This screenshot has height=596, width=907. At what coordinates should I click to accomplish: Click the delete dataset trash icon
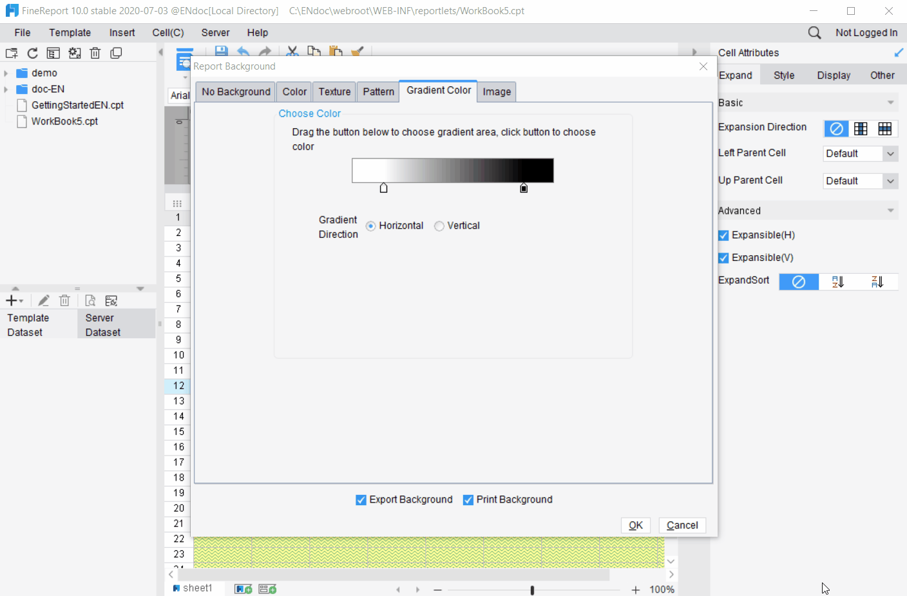[x=64, y=300]
